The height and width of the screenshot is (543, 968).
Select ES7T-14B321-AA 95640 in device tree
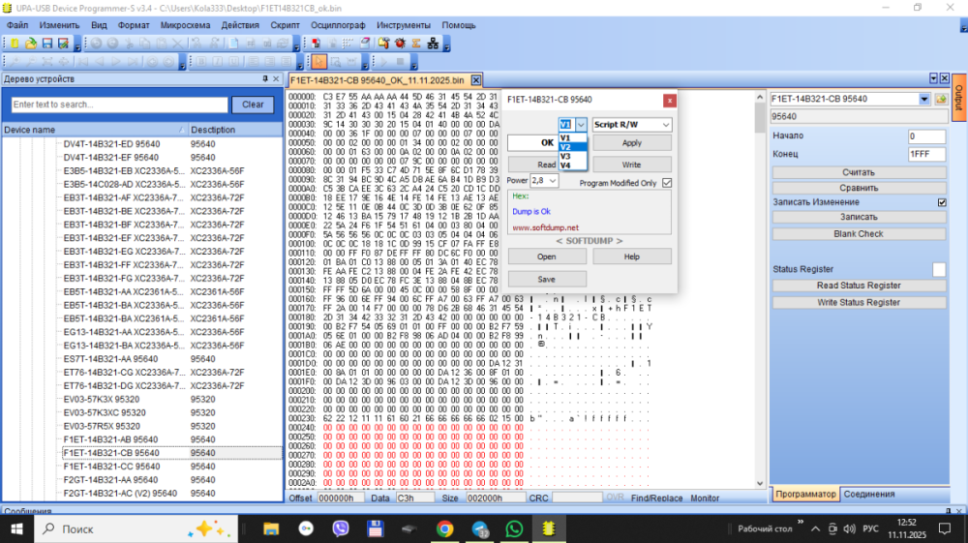110,359
